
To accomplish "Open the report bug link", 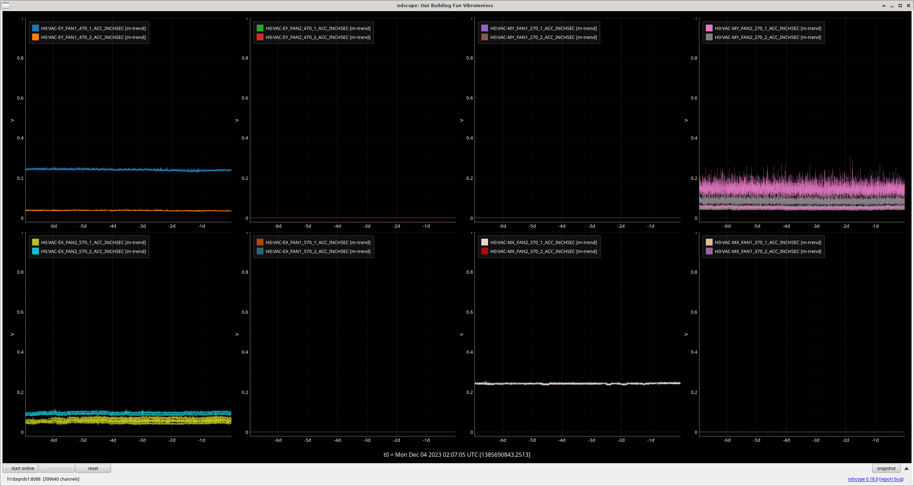I will click(x=891, y=479).
